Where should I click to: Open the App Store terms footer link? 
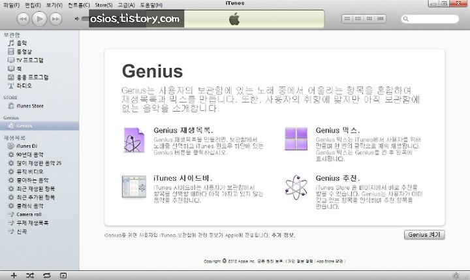330,261
